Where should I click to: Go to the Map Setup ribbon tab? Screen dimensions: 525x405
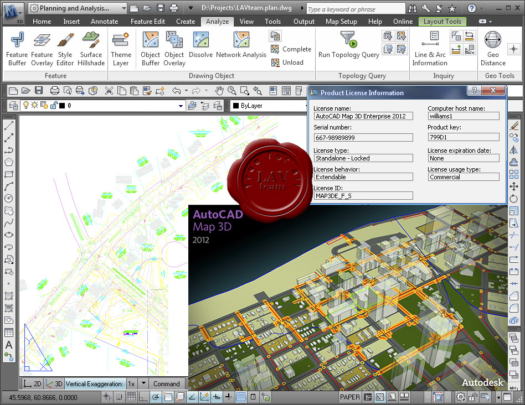click(341, 22)
